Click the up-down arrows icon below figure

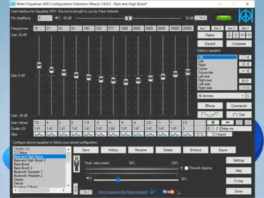[x=76, y=189]
